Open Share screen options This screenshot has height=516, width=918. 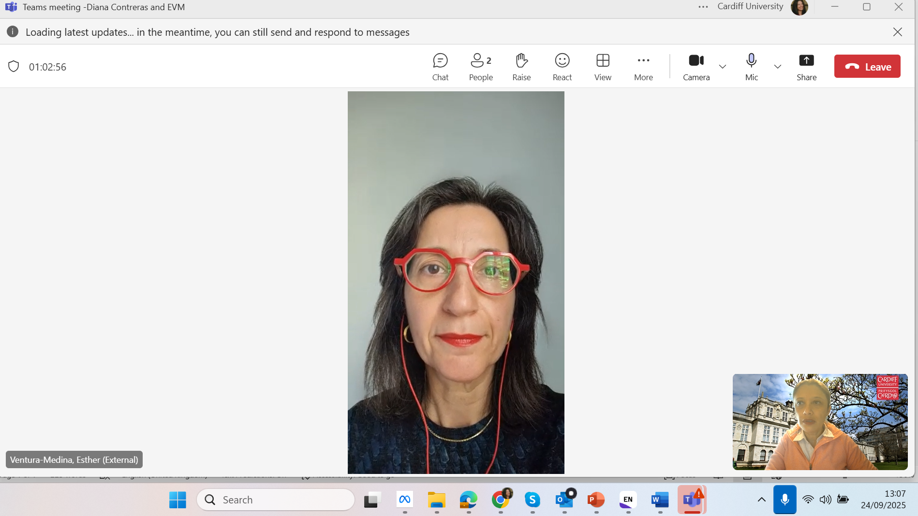[x=806, y=67]
